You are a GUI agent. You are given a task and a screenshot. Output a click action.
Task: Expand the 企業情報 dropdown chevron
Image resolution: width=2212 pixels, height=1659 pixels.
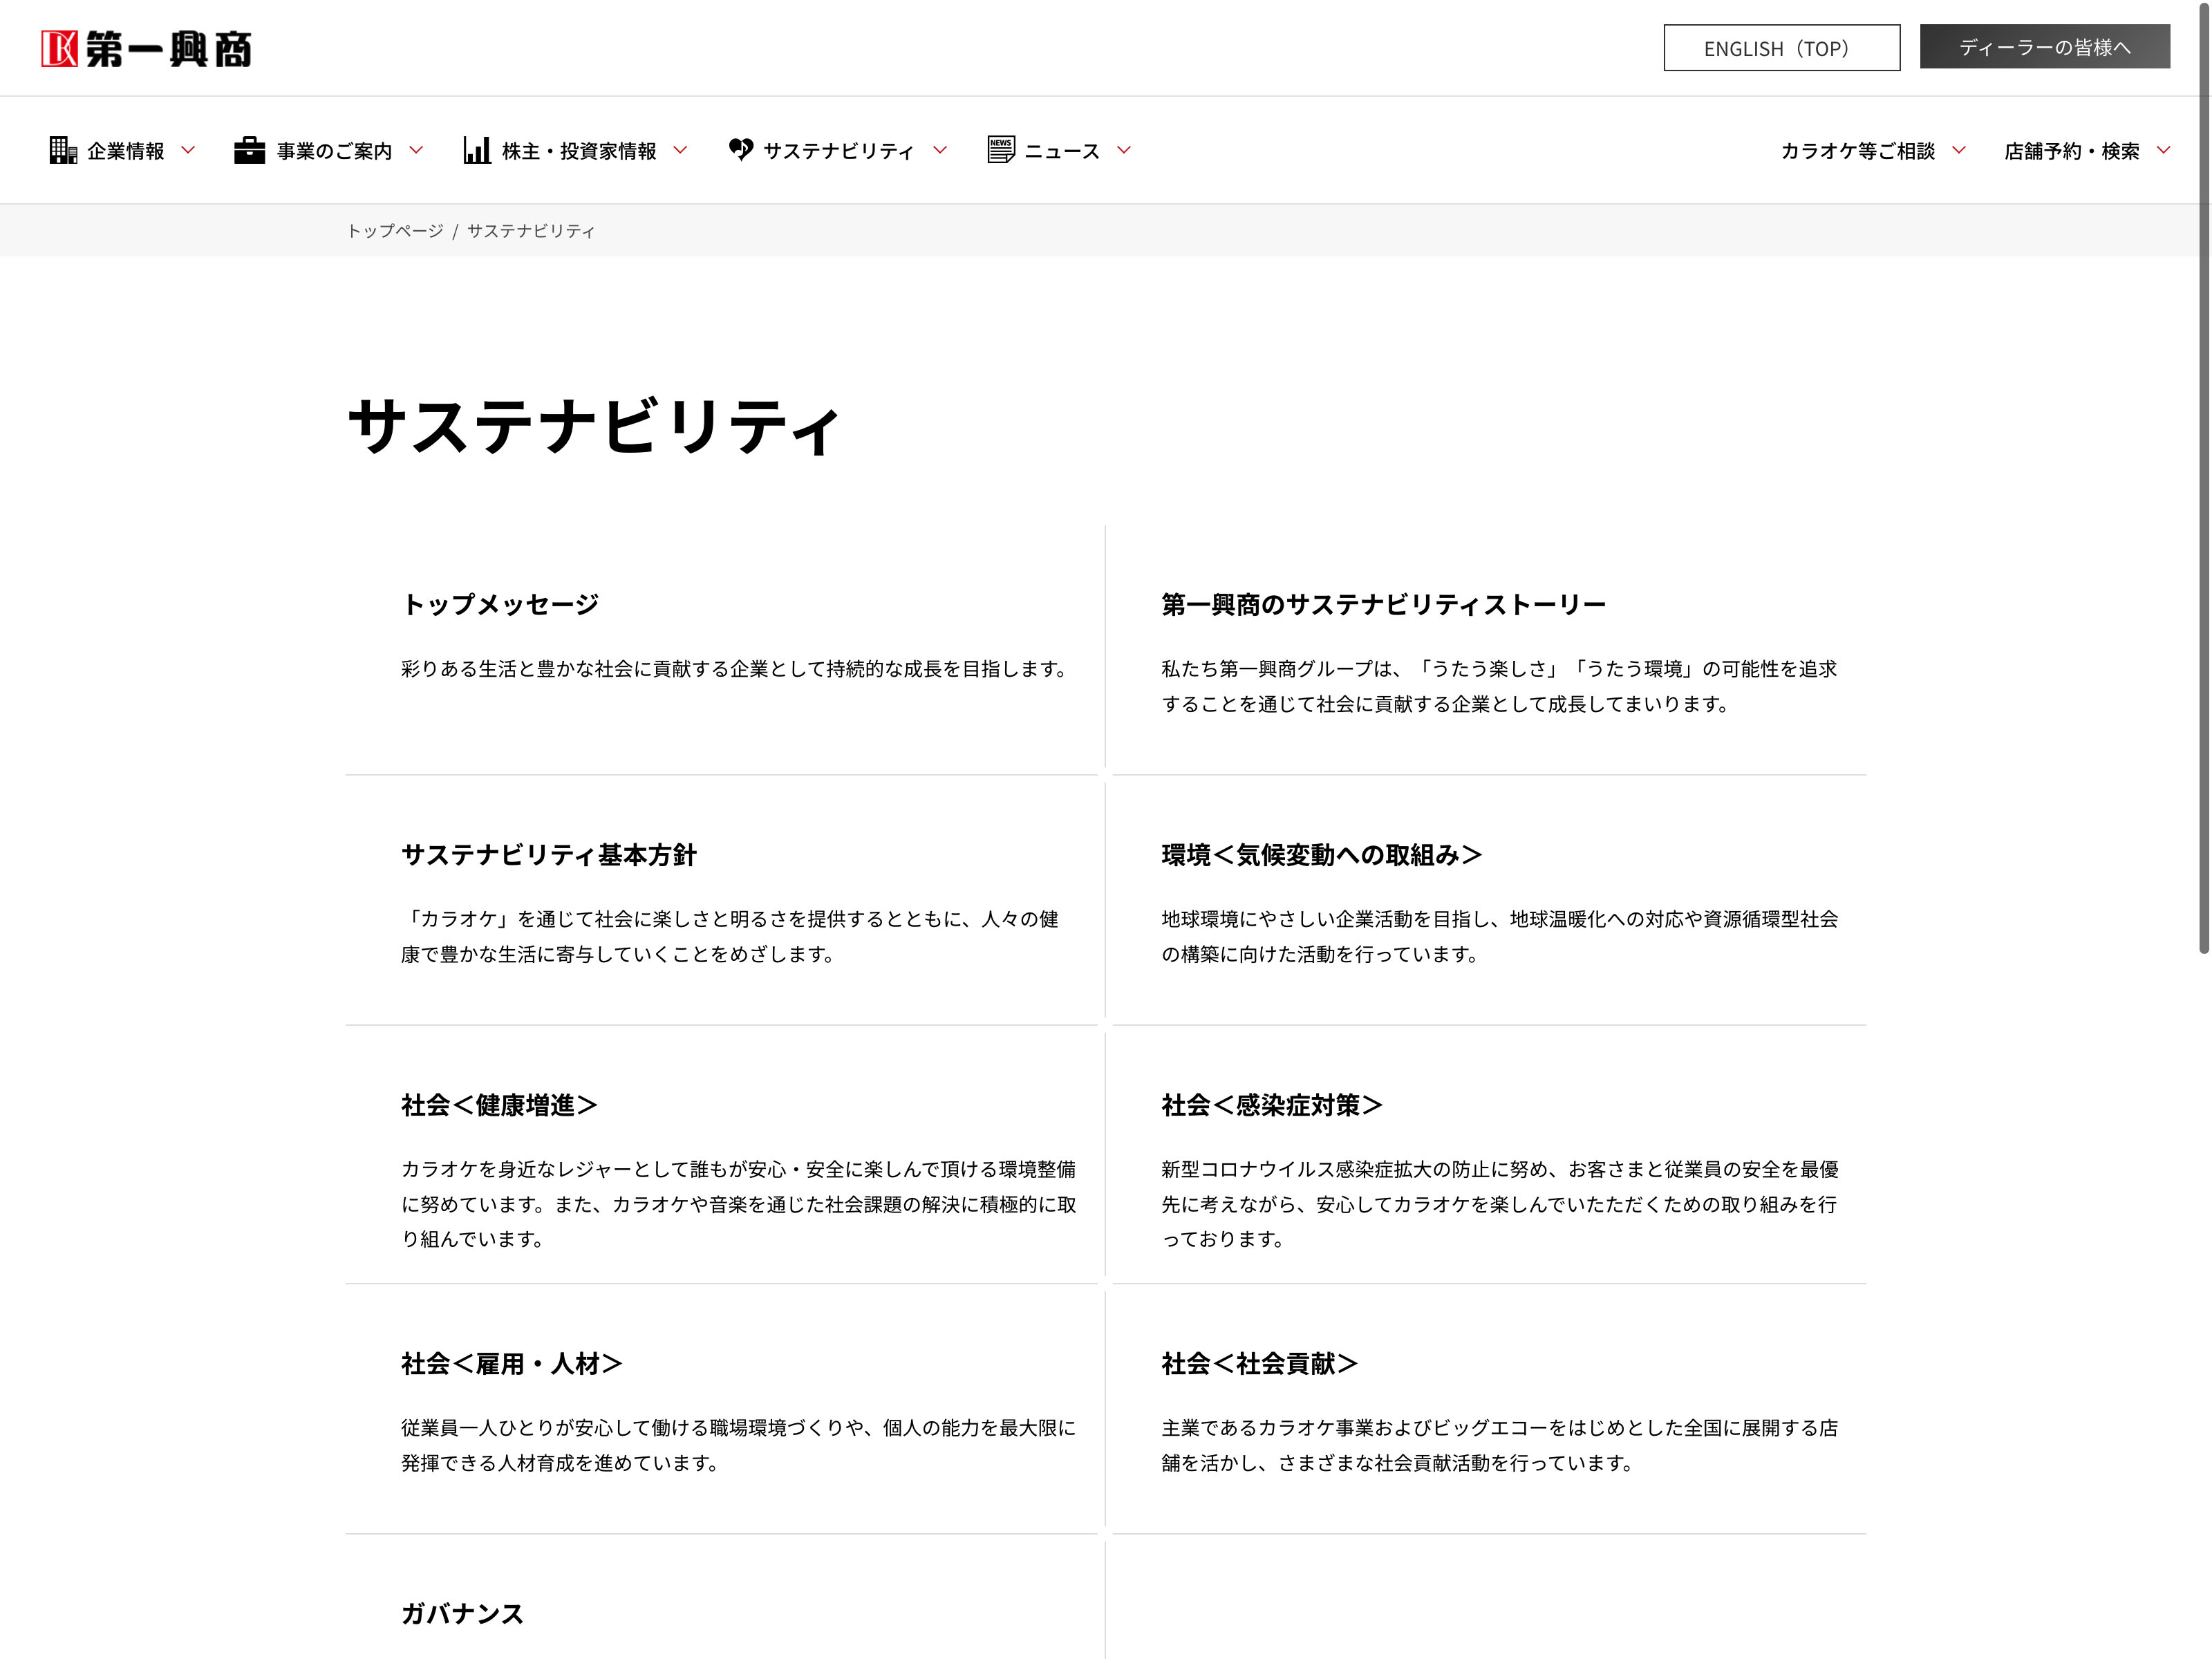tap(188, 150)
